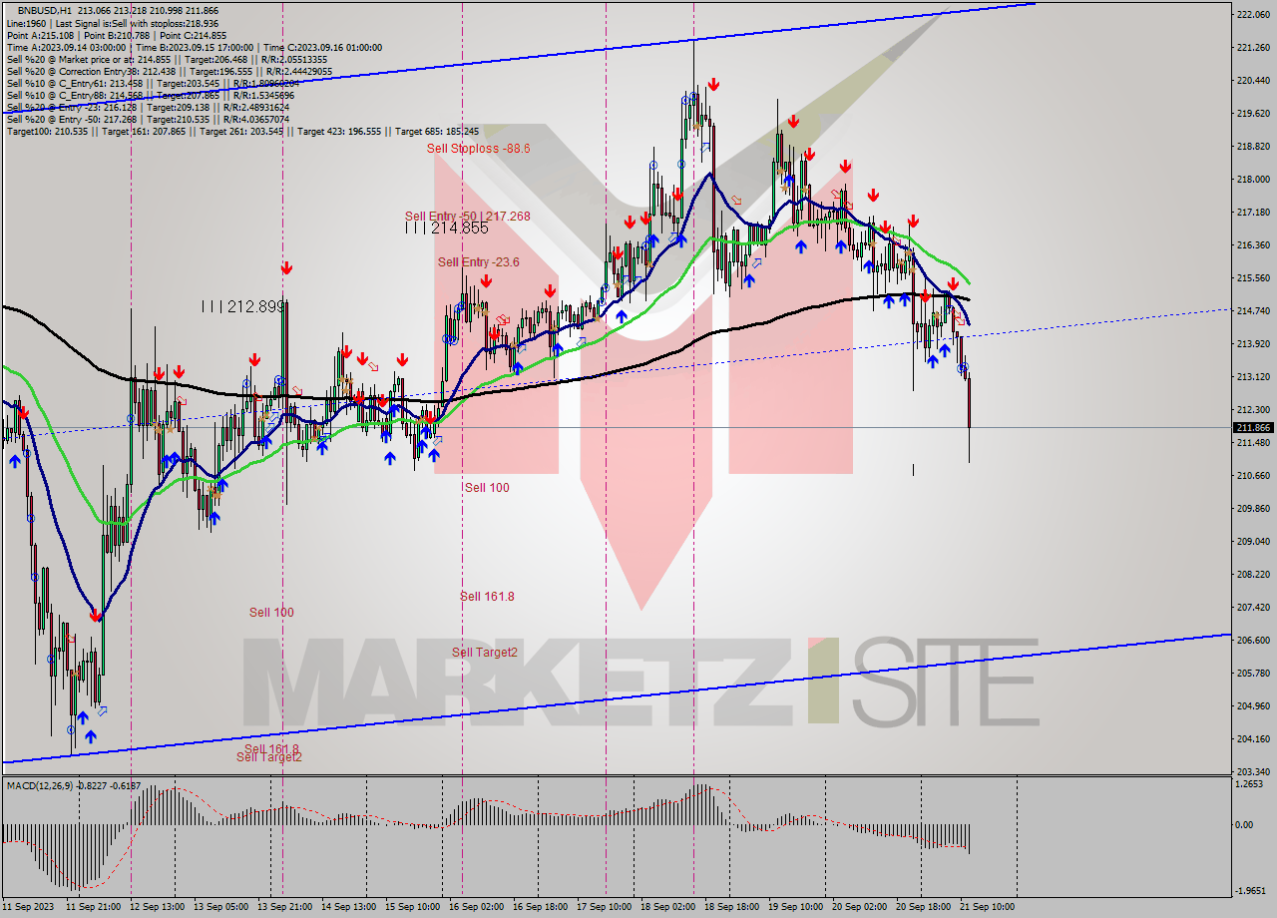This screenshot has height=918, width=1277.
Task: Click price axis label 203.340
Action: point(1253,771)
